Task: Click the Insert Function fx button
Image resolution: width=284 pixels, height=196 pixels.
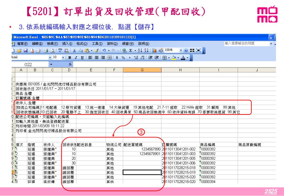Action: coord(70,64)
